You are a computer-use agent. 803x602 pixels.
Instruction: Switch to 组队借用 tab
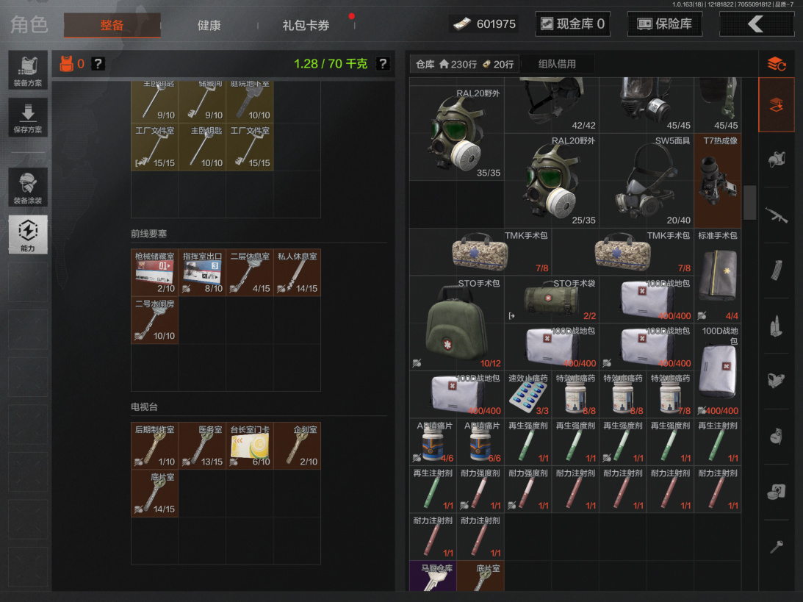click(557, 64)
